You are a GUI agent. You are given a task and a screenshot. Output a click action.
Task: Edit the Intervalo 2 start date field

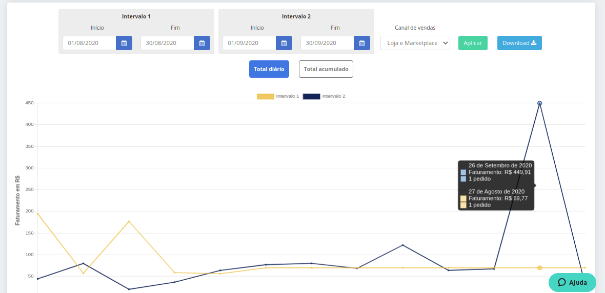pyautogui.click(x=250, y=43)
